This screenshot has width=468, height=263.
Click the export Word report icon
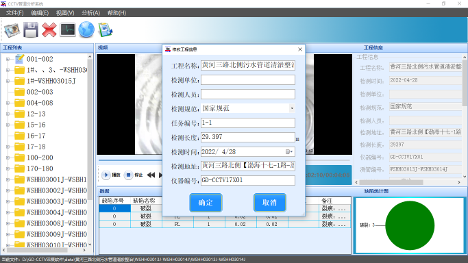(105, 30)
